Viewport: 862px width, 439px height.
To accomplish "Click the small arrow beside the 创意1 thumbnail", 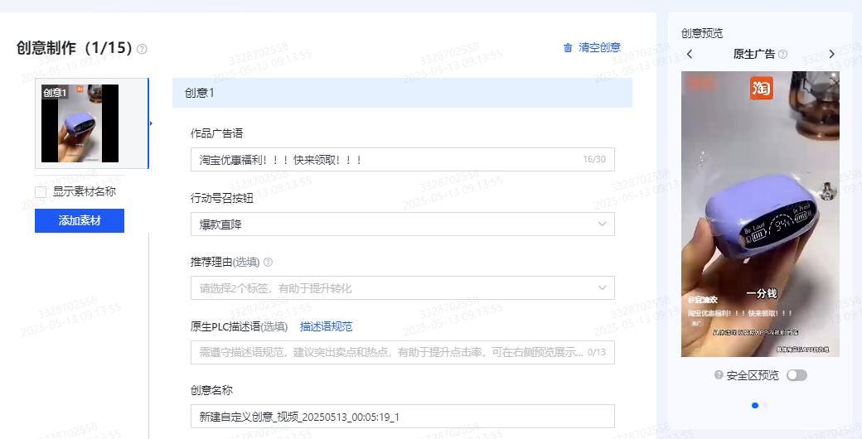I will tap(151, 123).
